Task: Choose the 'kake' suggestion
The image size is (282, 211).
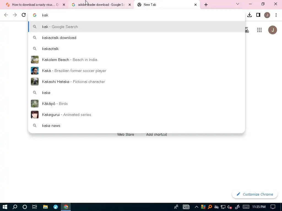Action: point(137,93)
